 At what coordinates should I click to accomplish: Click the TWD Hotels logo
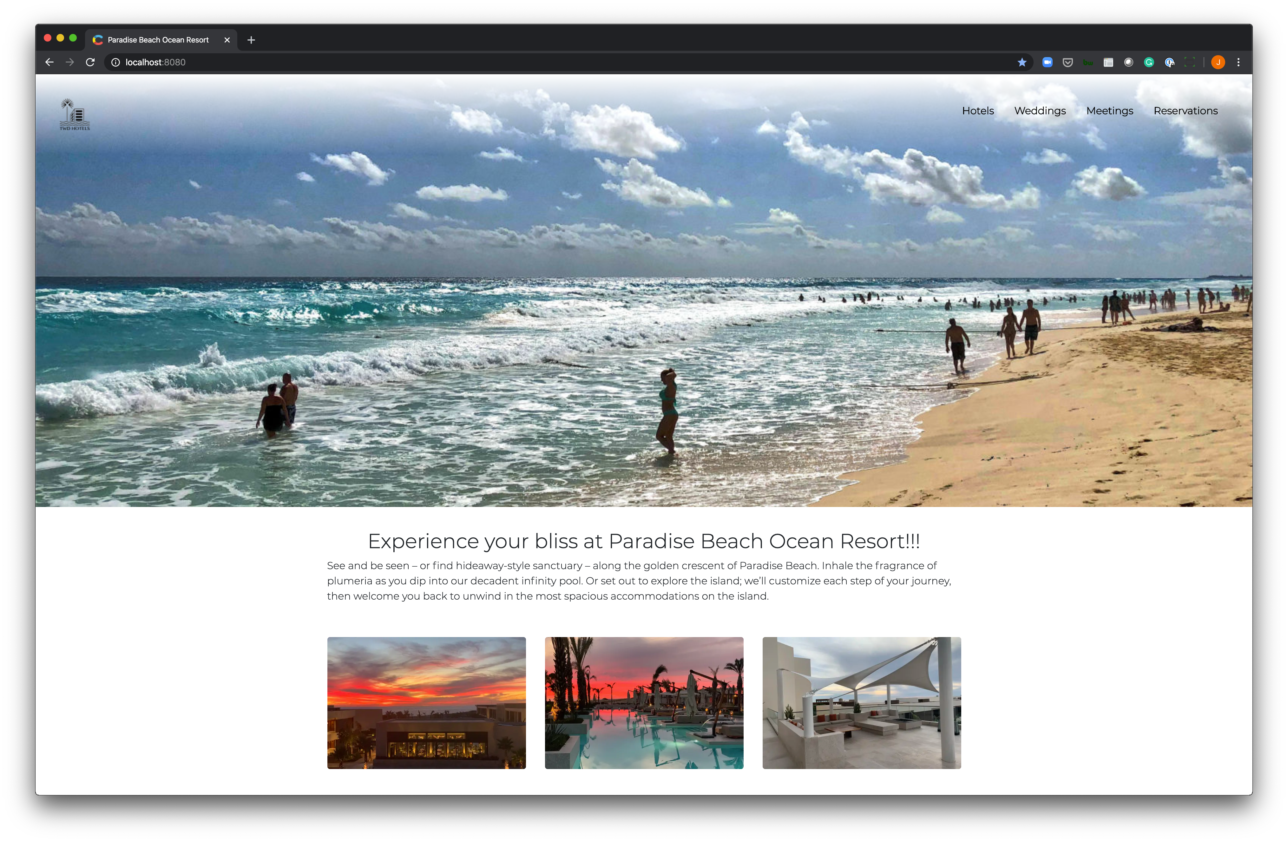coord(75,115)
